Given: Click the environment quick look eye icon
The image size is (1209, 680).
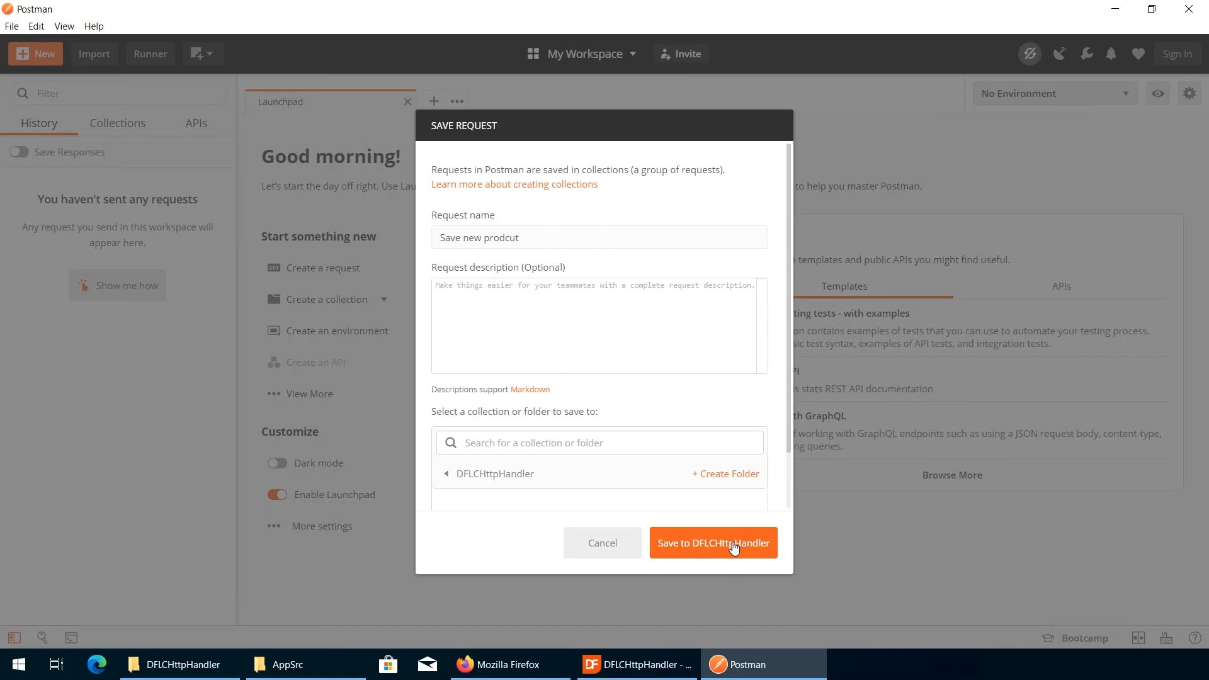Looking at the screenshot, I should (1158, 94).
